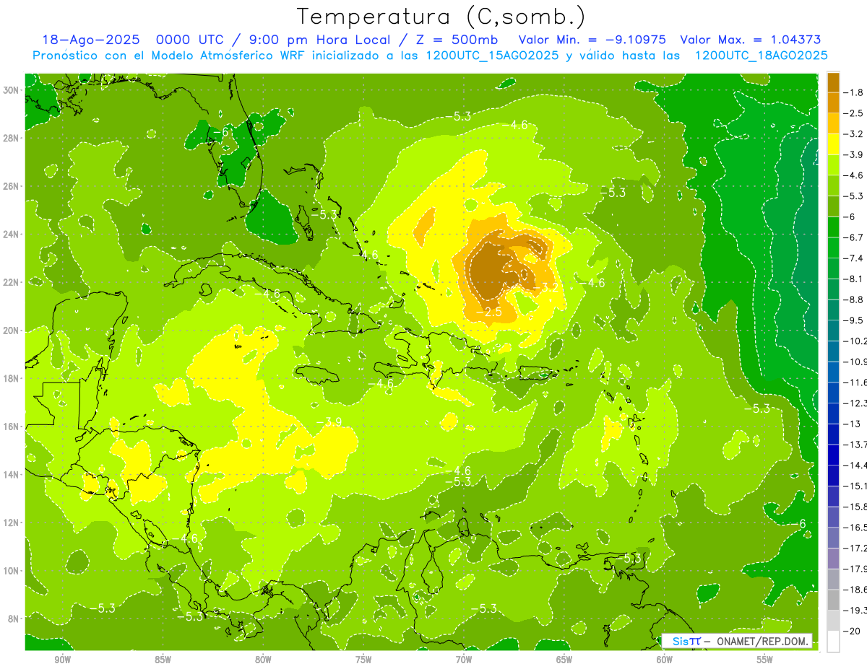867x669 pixels.
Task: Click the "14N" latitude axis label
Action: pyautogui.click(x=11, y=474)
